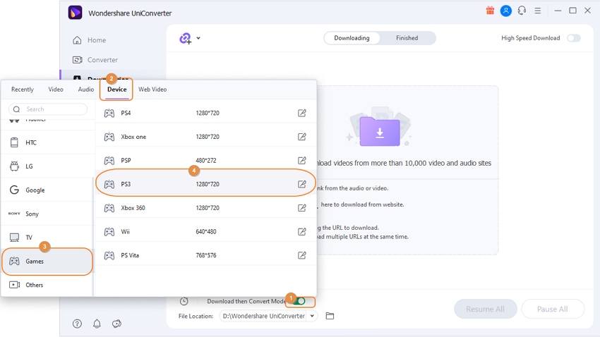Image resolution: width=600 pixels, height=337 pixels.
Task: Click the headset support icon
Action: [522, 11]
